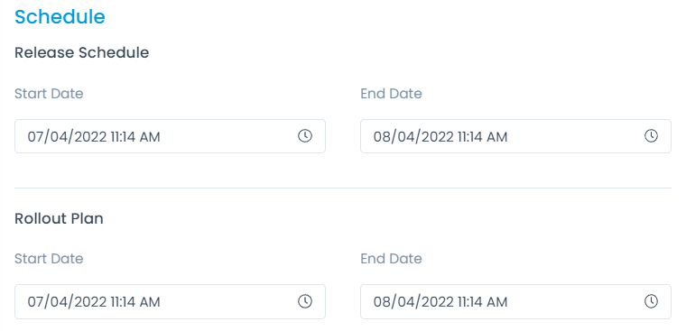The image size is (686, 331).
Task: Open clock picker for Release Schedule End Date
Action: coord(651,136)
